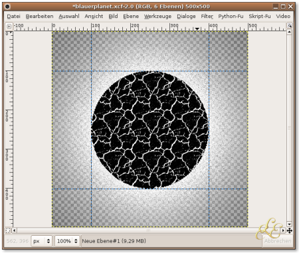
Task: Click the status text Neue Ebene#1 (9,29 MB)
Action: click(x=114, y=241)
